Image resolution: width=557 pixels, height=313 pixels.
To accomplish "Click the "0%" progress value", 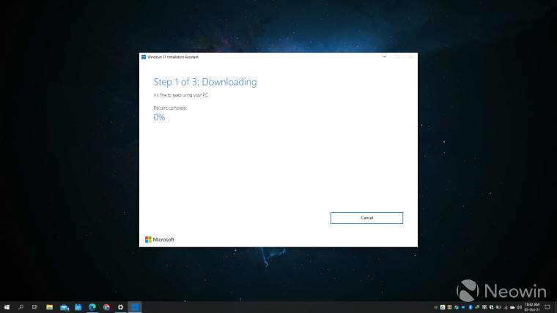I will (x=159, y=117).
